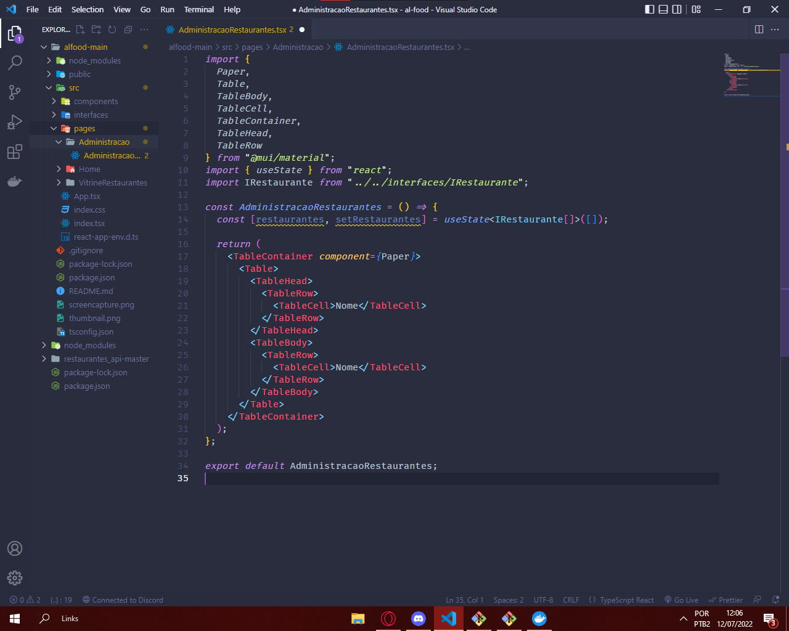The width and height of the screenshot is (789, 631).
Task: Collapse all folders in Explorer
Action: [x=128, y=30]
